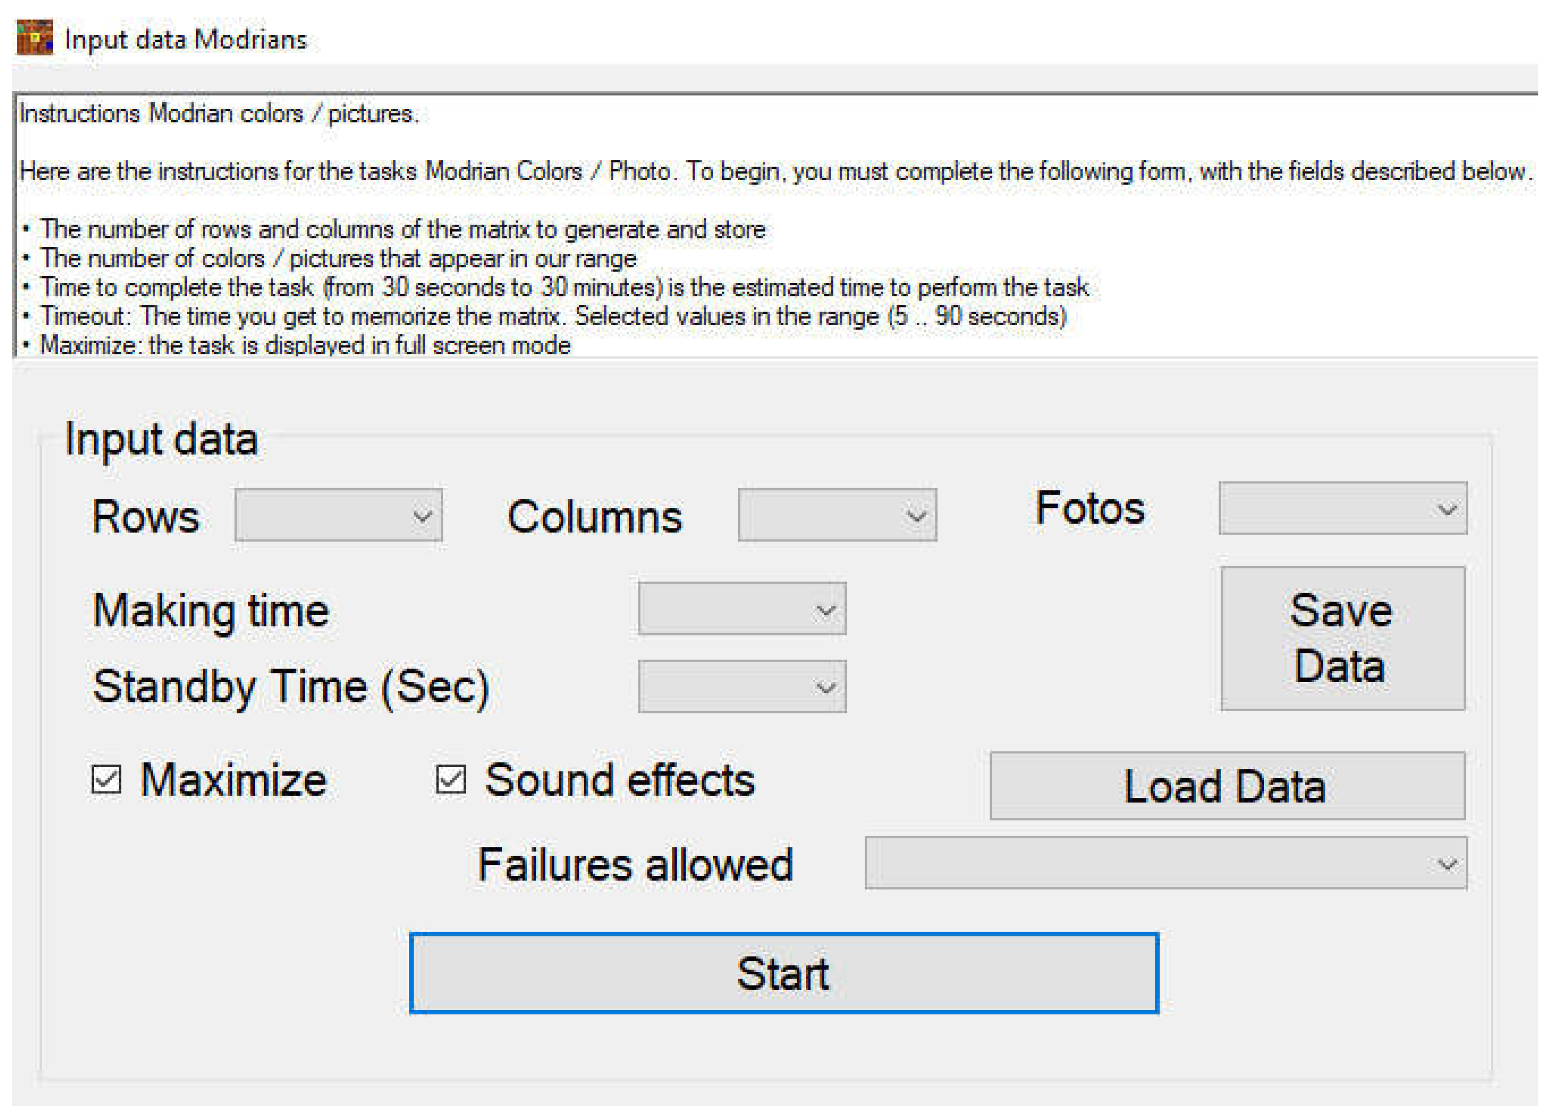Open the Standby Time (Sec) dropdown
Viewport: 1547px width, 1116px height.
point(742,687)
